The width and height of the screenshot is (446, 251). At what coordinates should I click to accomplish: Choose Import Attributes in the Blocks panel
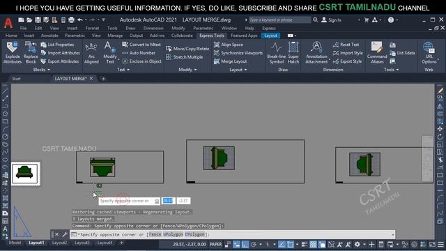click(x=61, y=53)
